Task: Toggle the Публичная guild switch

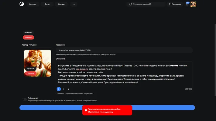Action: click(x=24, y=99)
